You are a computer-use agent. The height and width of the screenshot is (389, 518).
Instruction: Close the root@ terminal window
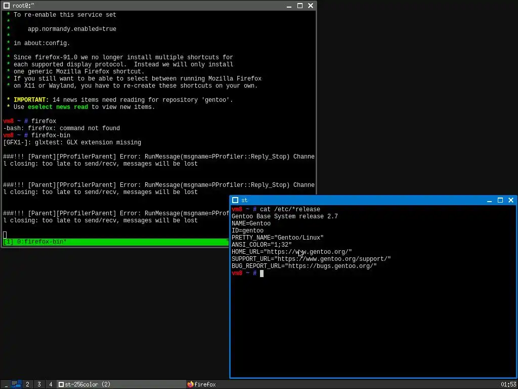311,6
